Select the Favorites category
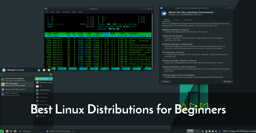The width and height of the screenshot is (256, 133). pos(44,79)
